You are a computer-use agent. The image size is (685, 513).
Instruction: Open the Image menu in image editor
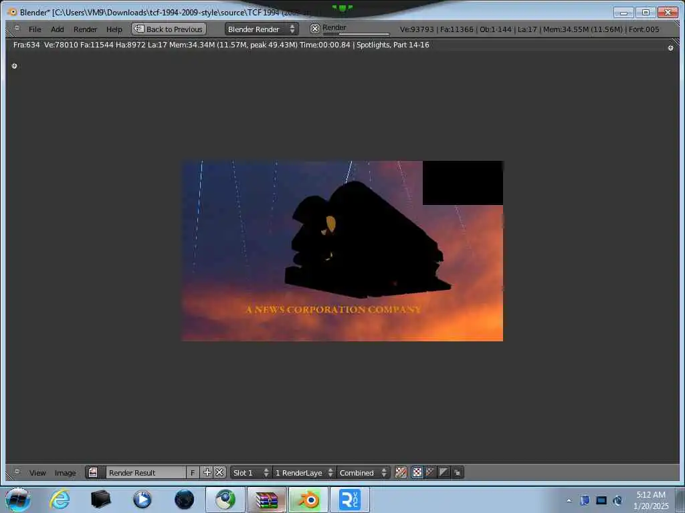(x=65, y=473)
